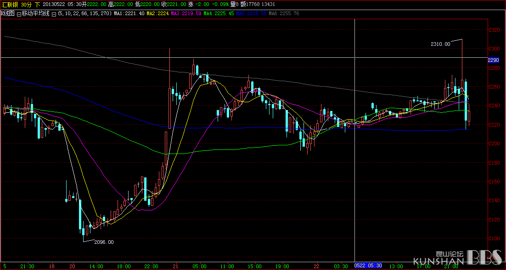Select the magenta MA3:2219.59 legend
The height and width of the screenshot is (270, 506).
point(186,14)
